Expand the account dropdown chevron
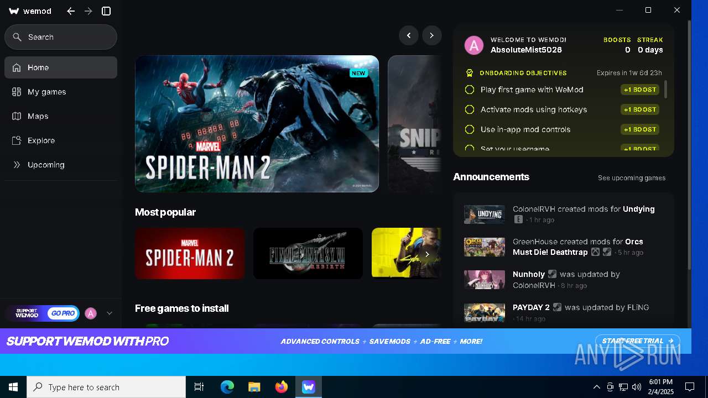 point(110,313)
